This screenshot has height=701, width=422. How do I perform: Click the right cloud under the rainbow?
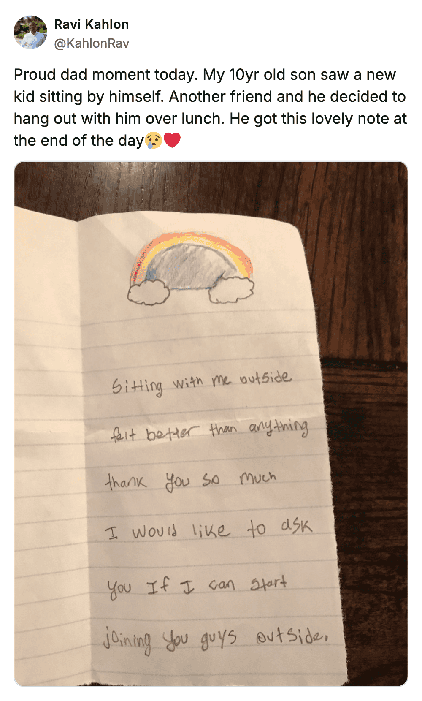[232, 290]
